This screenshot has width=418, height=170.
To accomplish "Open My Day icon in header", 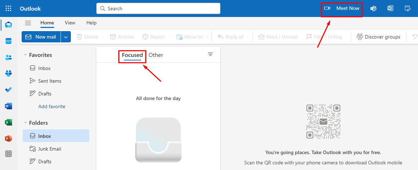I will [x=407, y=8].
